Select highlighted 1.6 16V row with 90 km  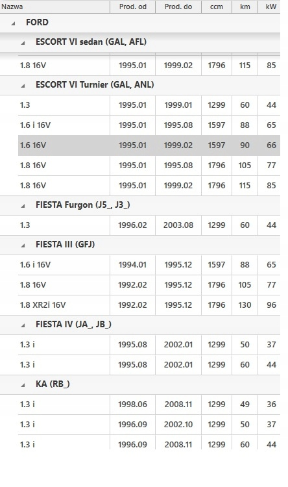pos(149,145)
